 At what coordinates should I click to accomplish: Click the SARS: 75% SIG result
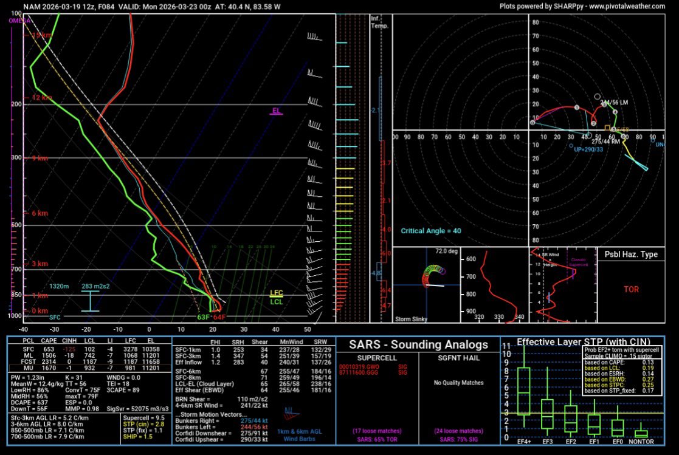coord(458,439)
